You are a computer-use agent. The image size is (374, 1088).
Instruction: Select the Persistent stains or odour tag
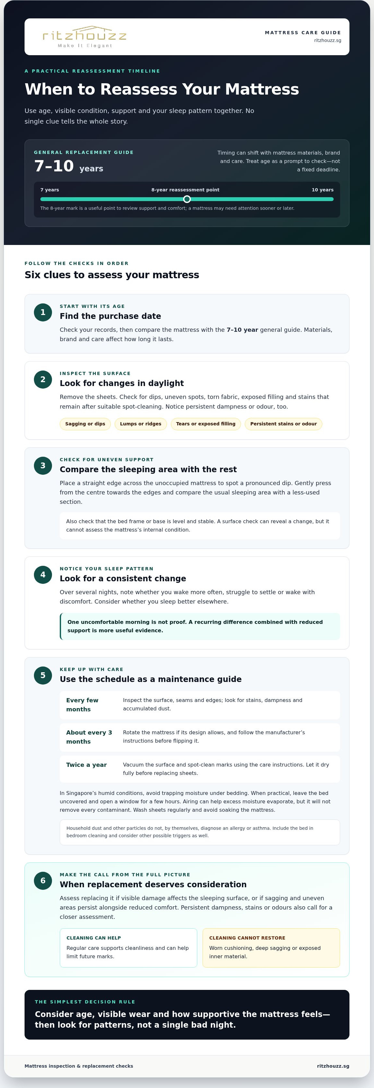click(x=284, y=424)
